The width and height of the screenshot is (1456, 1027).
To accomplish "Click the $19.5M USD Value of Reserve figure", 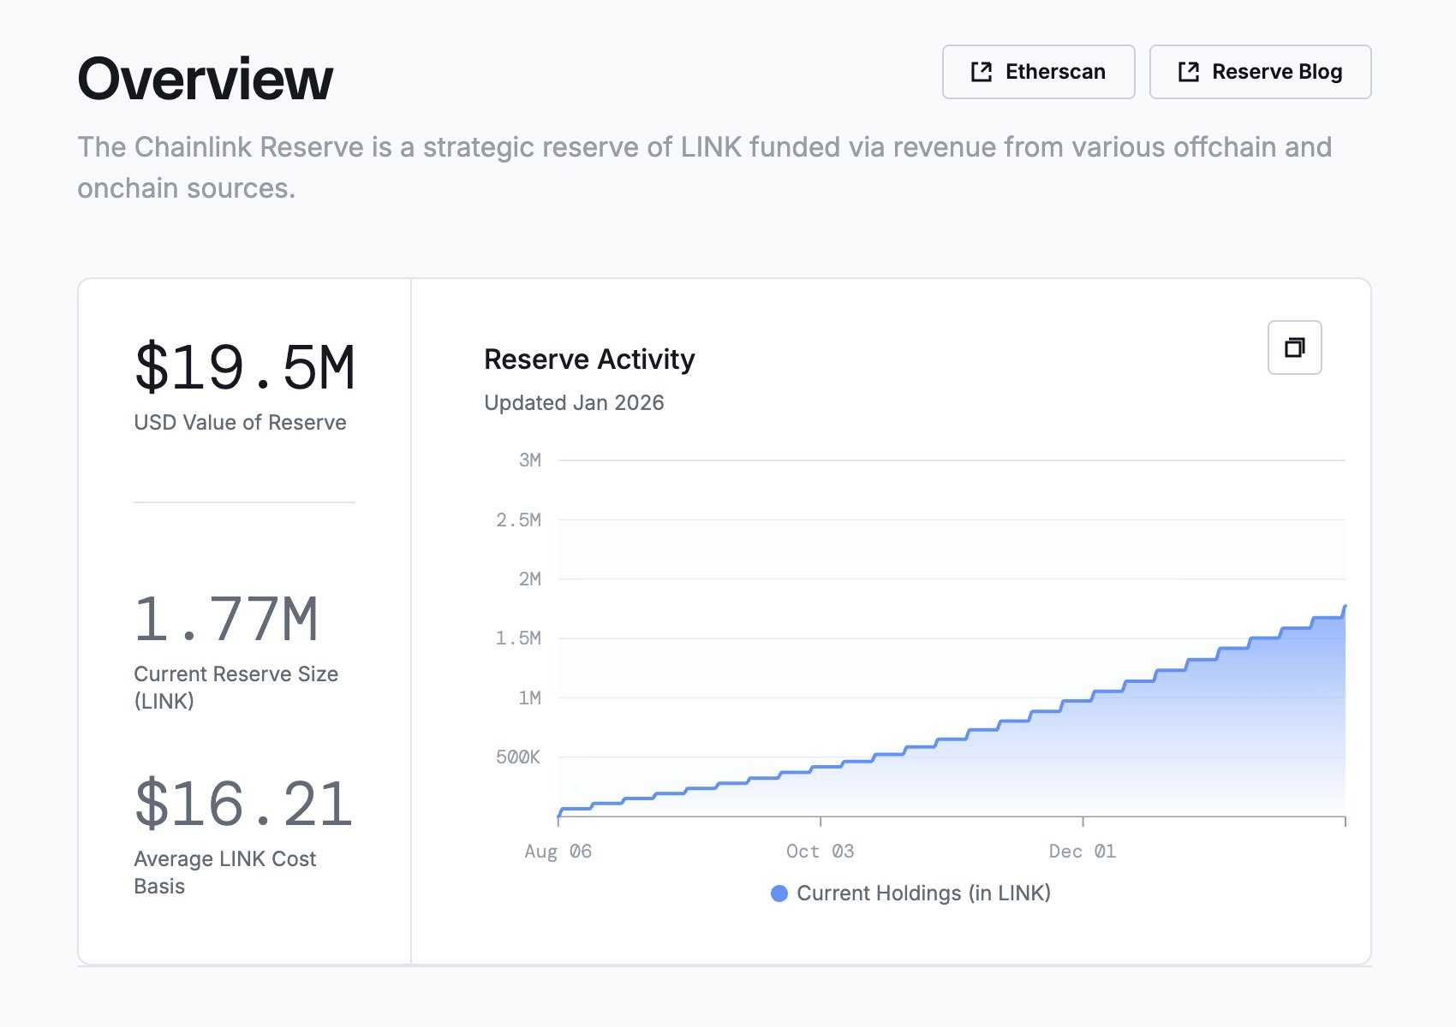I will tap(244, 366).
